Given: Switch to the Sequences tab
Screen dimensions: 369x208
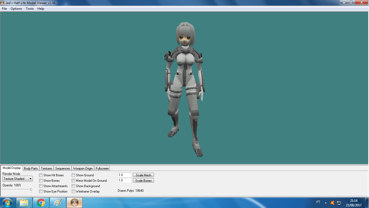Looking at the screenshot, I should [x=63, y=168].
